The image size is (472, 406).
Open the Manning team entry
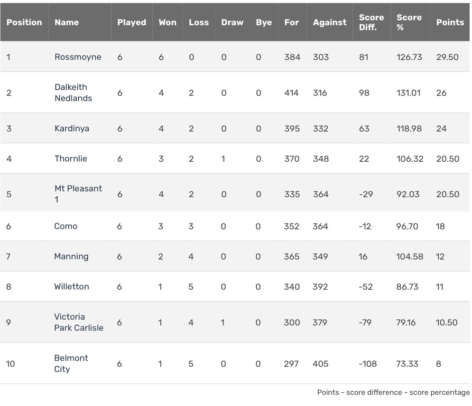click(x=71, y=257)
